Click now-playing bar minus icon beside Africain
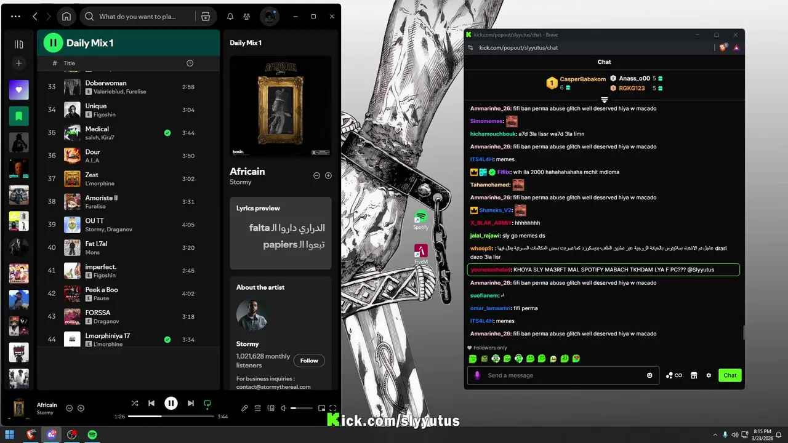 pyautogui.click(x=69, y=408)
